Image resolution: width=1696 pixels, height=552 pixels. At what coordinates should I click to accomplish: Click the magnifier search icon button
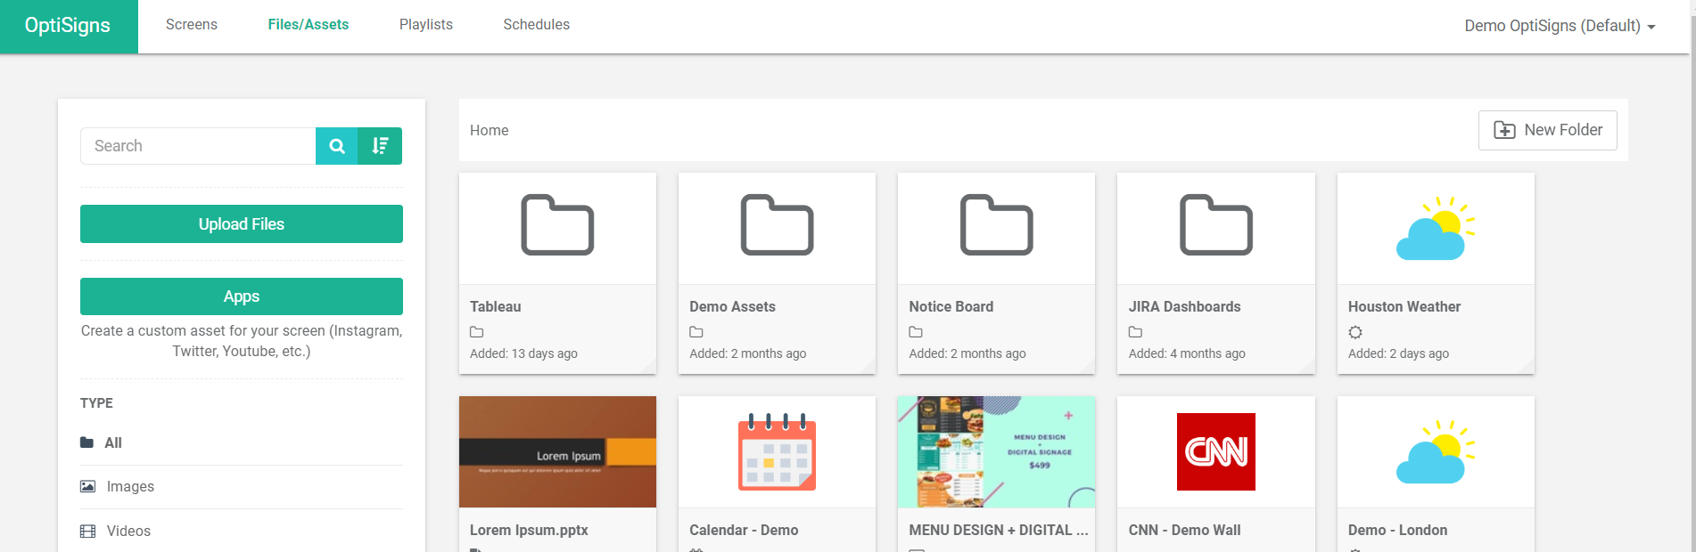337,146
